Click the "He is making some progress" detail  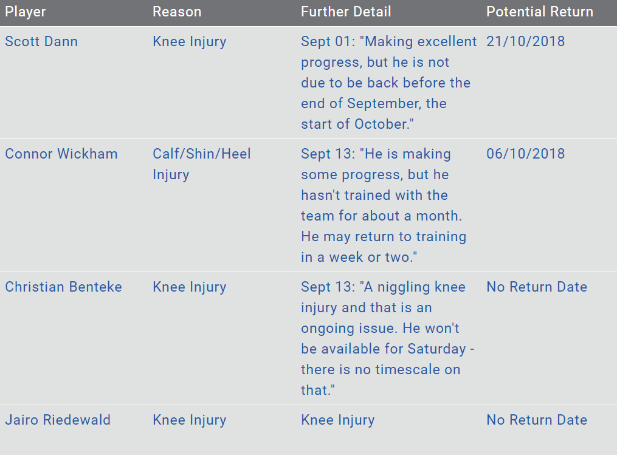(383, 205)
